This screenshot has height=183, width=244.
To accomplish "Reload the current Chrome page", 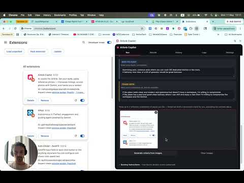I will pyautogui.click(x=15, y=28).
